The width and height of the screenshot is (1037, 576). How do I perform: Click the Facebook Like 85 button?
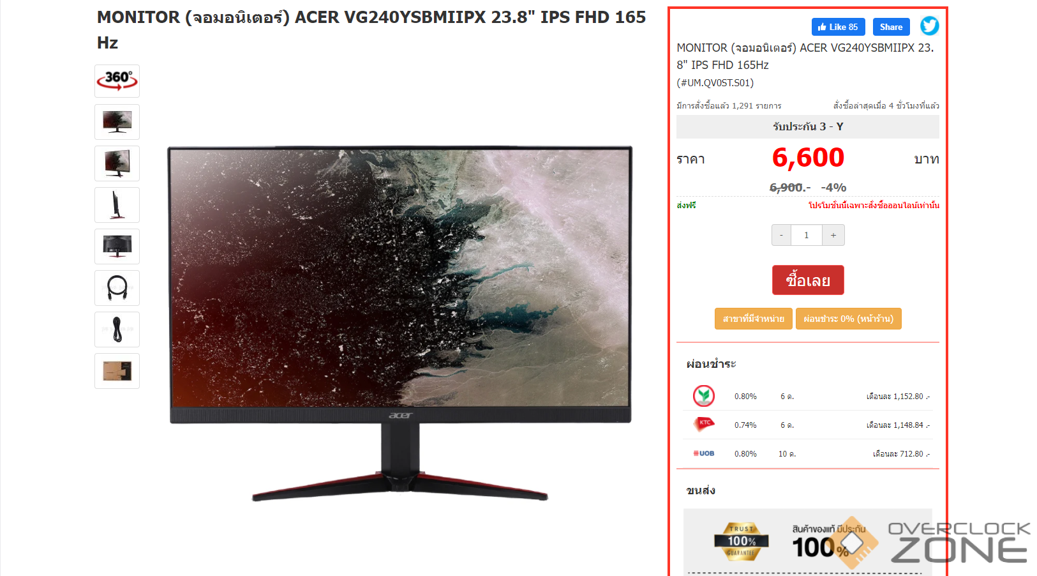(x=838, y=27)
